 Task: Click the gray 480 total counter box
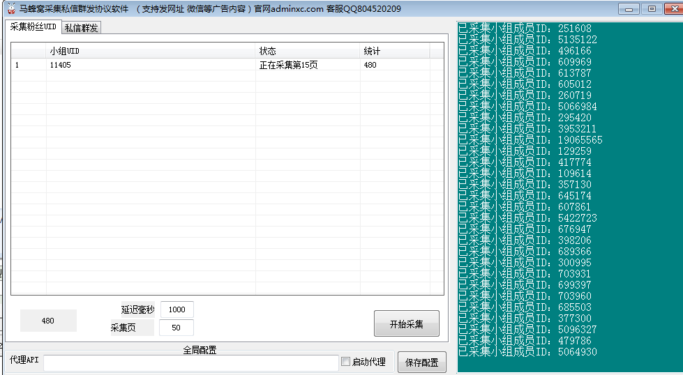[x=48, y=321]
